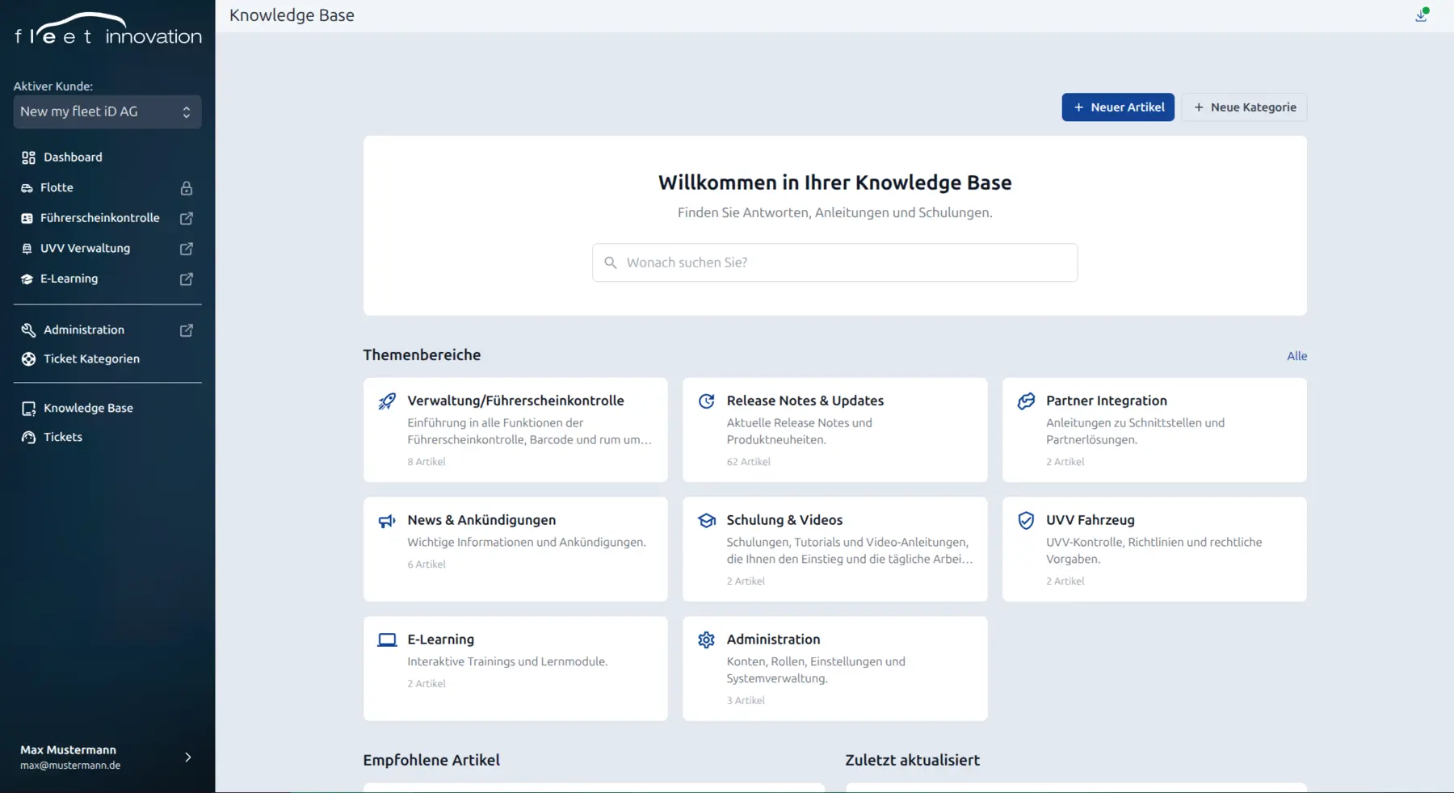Click '6 Artikel' count text
The image size is (1454, 793).
coord(427,564)
